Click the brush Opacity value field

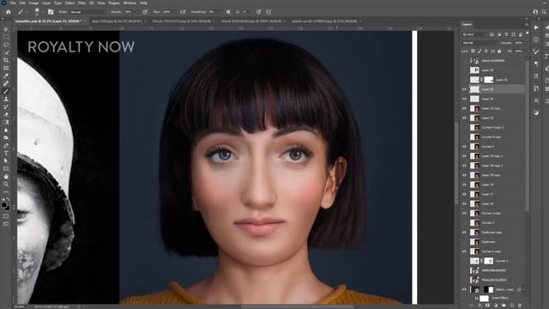pos(128,12)
